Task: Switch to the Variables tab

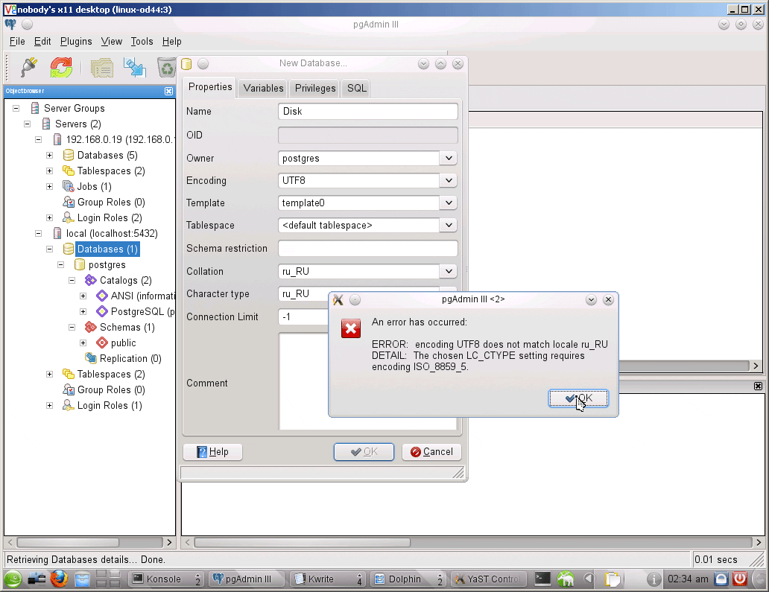Action: (x=263, y=88)
